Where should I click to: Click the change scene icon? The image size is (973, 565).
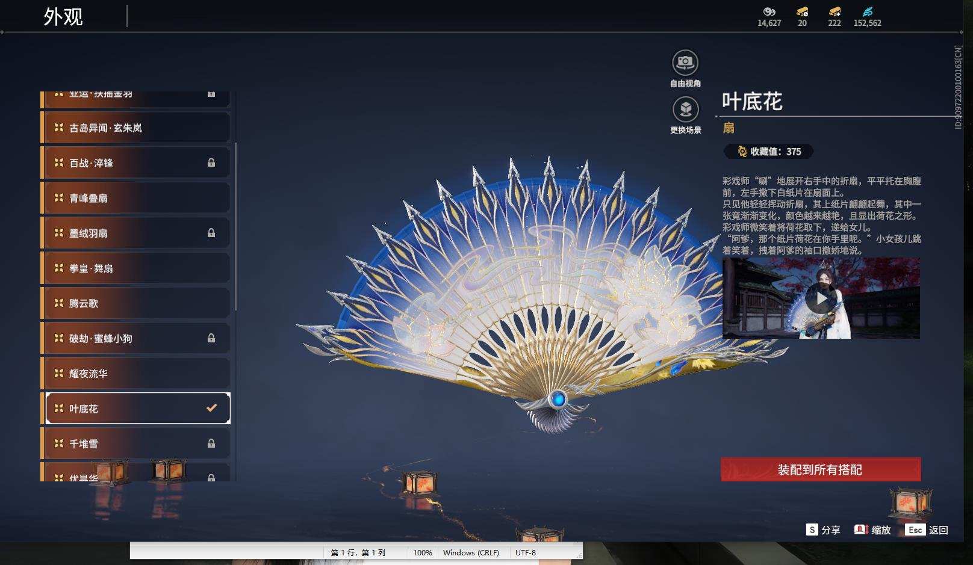[685, 109]
